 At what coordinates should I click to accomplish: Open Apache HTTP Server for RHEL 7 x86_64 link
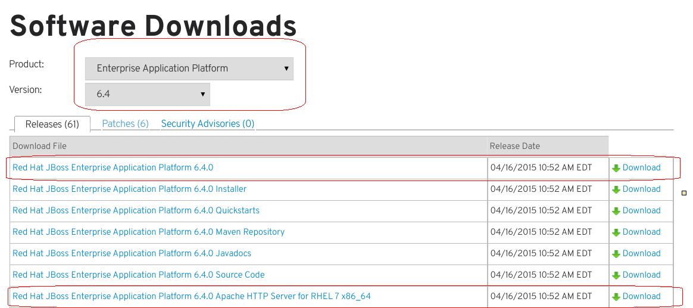191,297
